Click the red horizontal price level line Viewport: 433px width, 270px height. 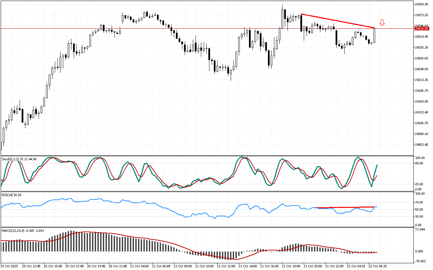[x=203, y=28]
